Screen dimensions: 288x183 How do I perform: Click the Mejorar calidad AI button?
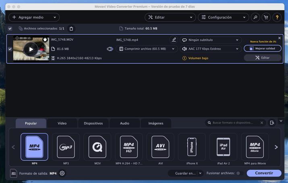tap(263, 48)
